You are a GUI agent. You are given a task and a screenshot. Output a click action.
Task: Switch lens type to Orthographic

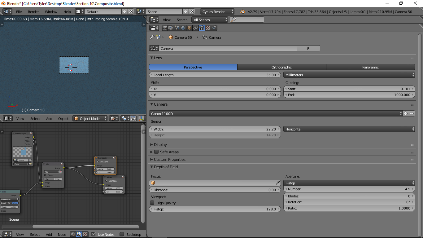coord(281,67)
